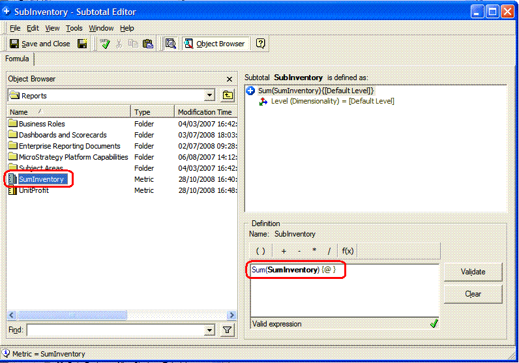This screenshot has height=363, width=519.
Task: Open the View menu
Action: click(52, 28)
